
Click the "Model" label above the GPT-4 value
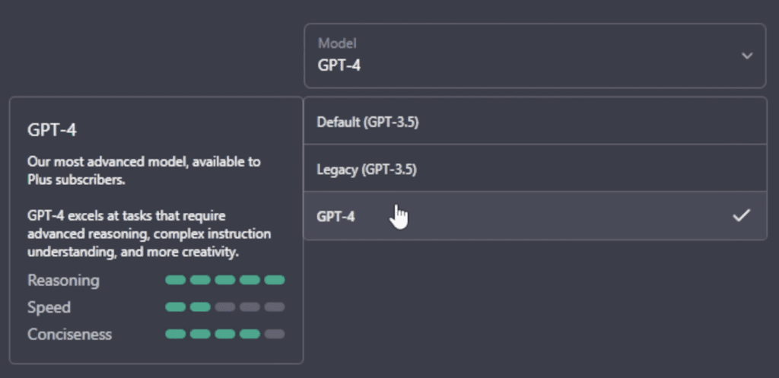tap(337, 43)
